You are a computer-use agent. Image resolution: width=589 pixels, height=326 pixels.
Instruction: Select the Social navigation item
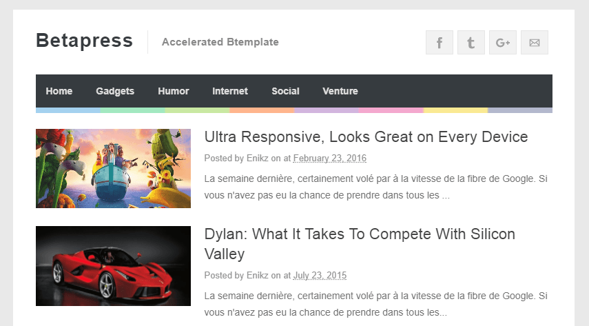coord(285,91)
